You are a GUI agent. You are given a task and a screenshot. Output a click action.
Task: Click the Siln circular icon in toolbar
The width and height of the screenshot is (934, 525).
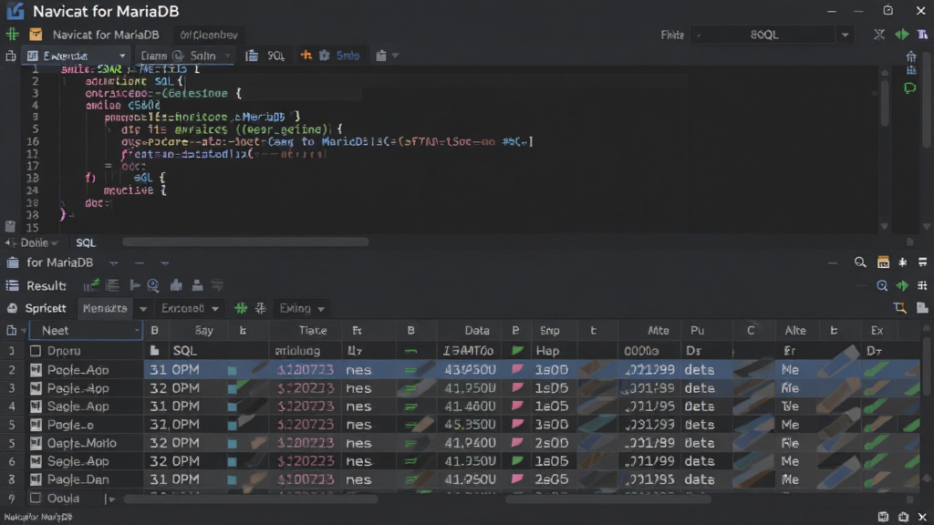(x=178, y=56)
